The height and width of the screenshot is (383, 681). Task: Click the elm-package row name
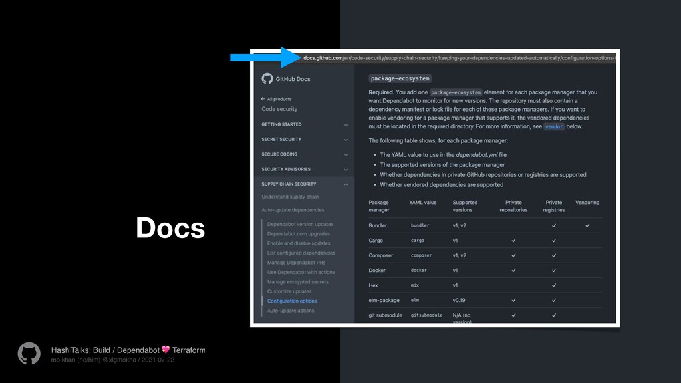[384, 300]
